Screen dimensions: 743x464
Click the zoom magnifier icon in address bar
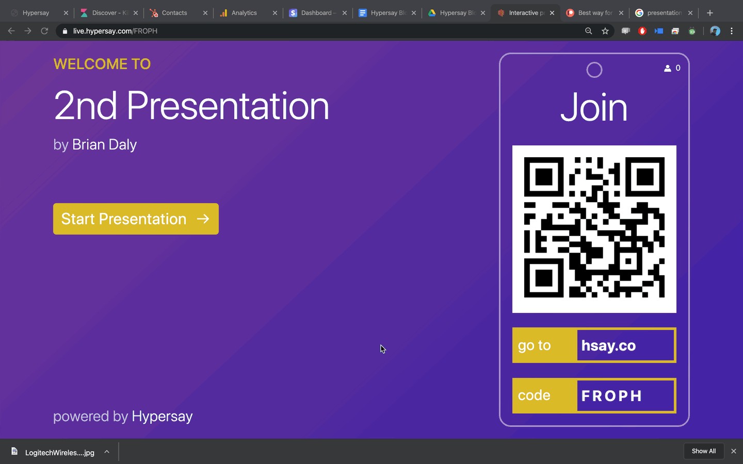point(588,31)
